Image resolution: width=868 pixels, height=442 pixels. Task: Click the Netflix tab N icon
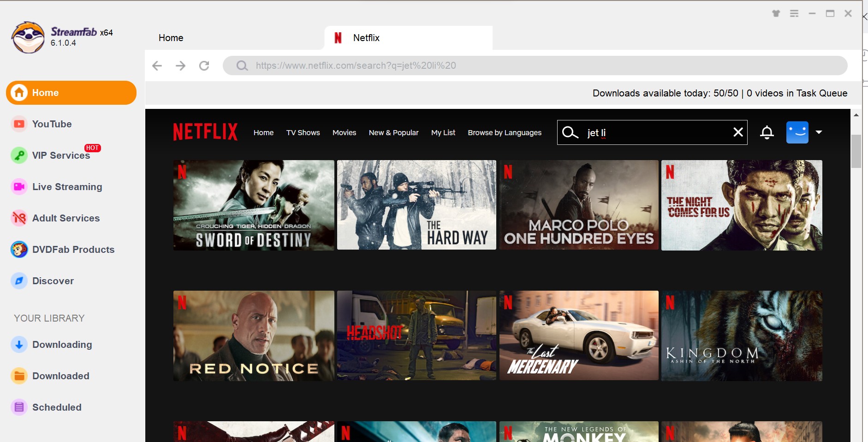click(338, 38)
